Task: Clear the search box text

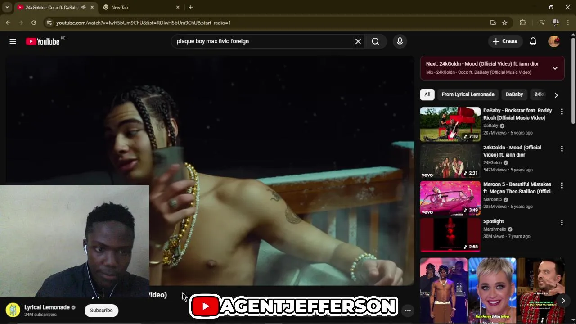Action: point(358,41)
